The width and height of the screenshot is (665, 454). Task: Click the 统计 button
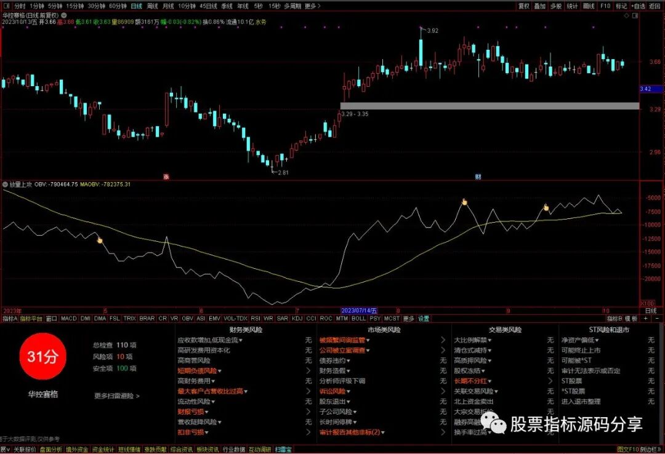click(572, 6)
